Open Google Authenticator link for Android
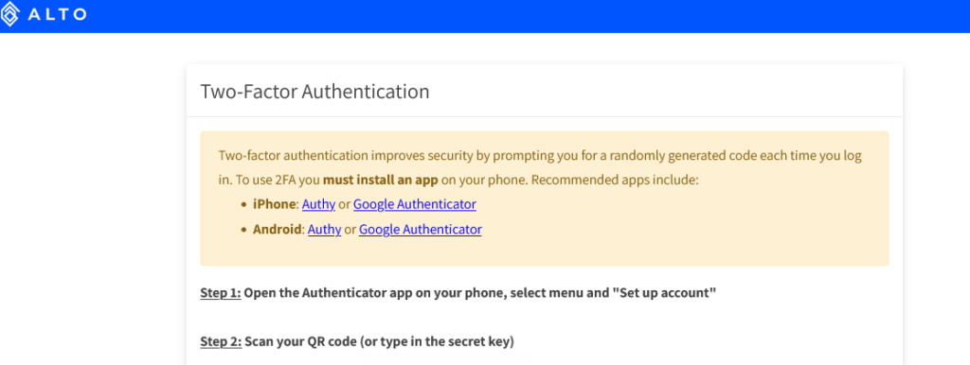This screenshot has width=970, height=365. 420,229
